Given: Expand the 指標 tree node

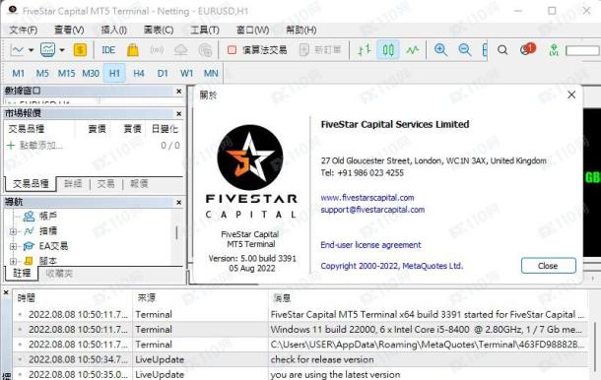Looking at the screenshot, I should point(13,231).
